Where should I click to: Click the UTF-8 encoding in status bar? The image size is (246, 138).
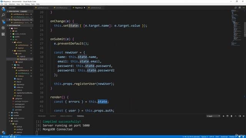tap(212, 137)
